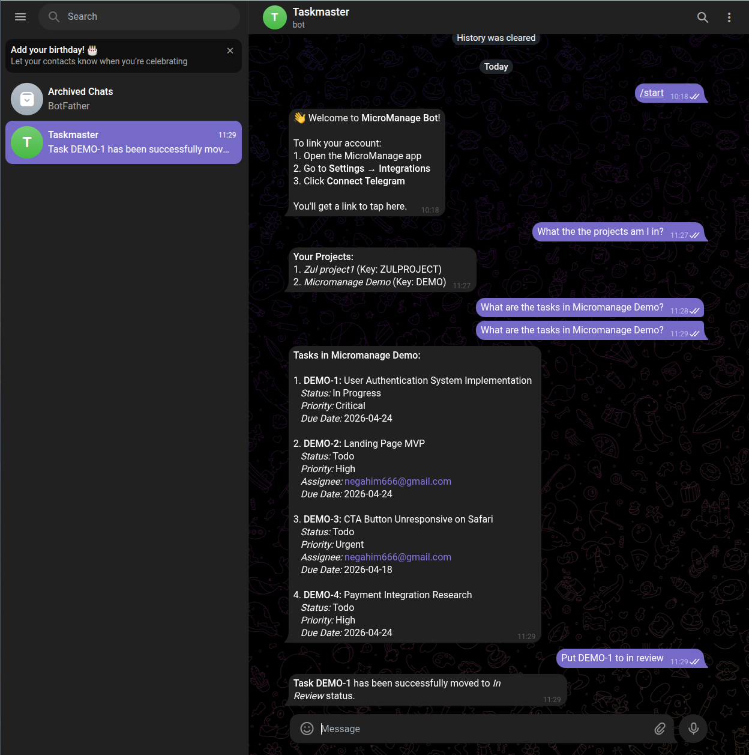Click read checkmarks on /start message
The height and width of the screenshot is (755, 749).
[695, 97]
